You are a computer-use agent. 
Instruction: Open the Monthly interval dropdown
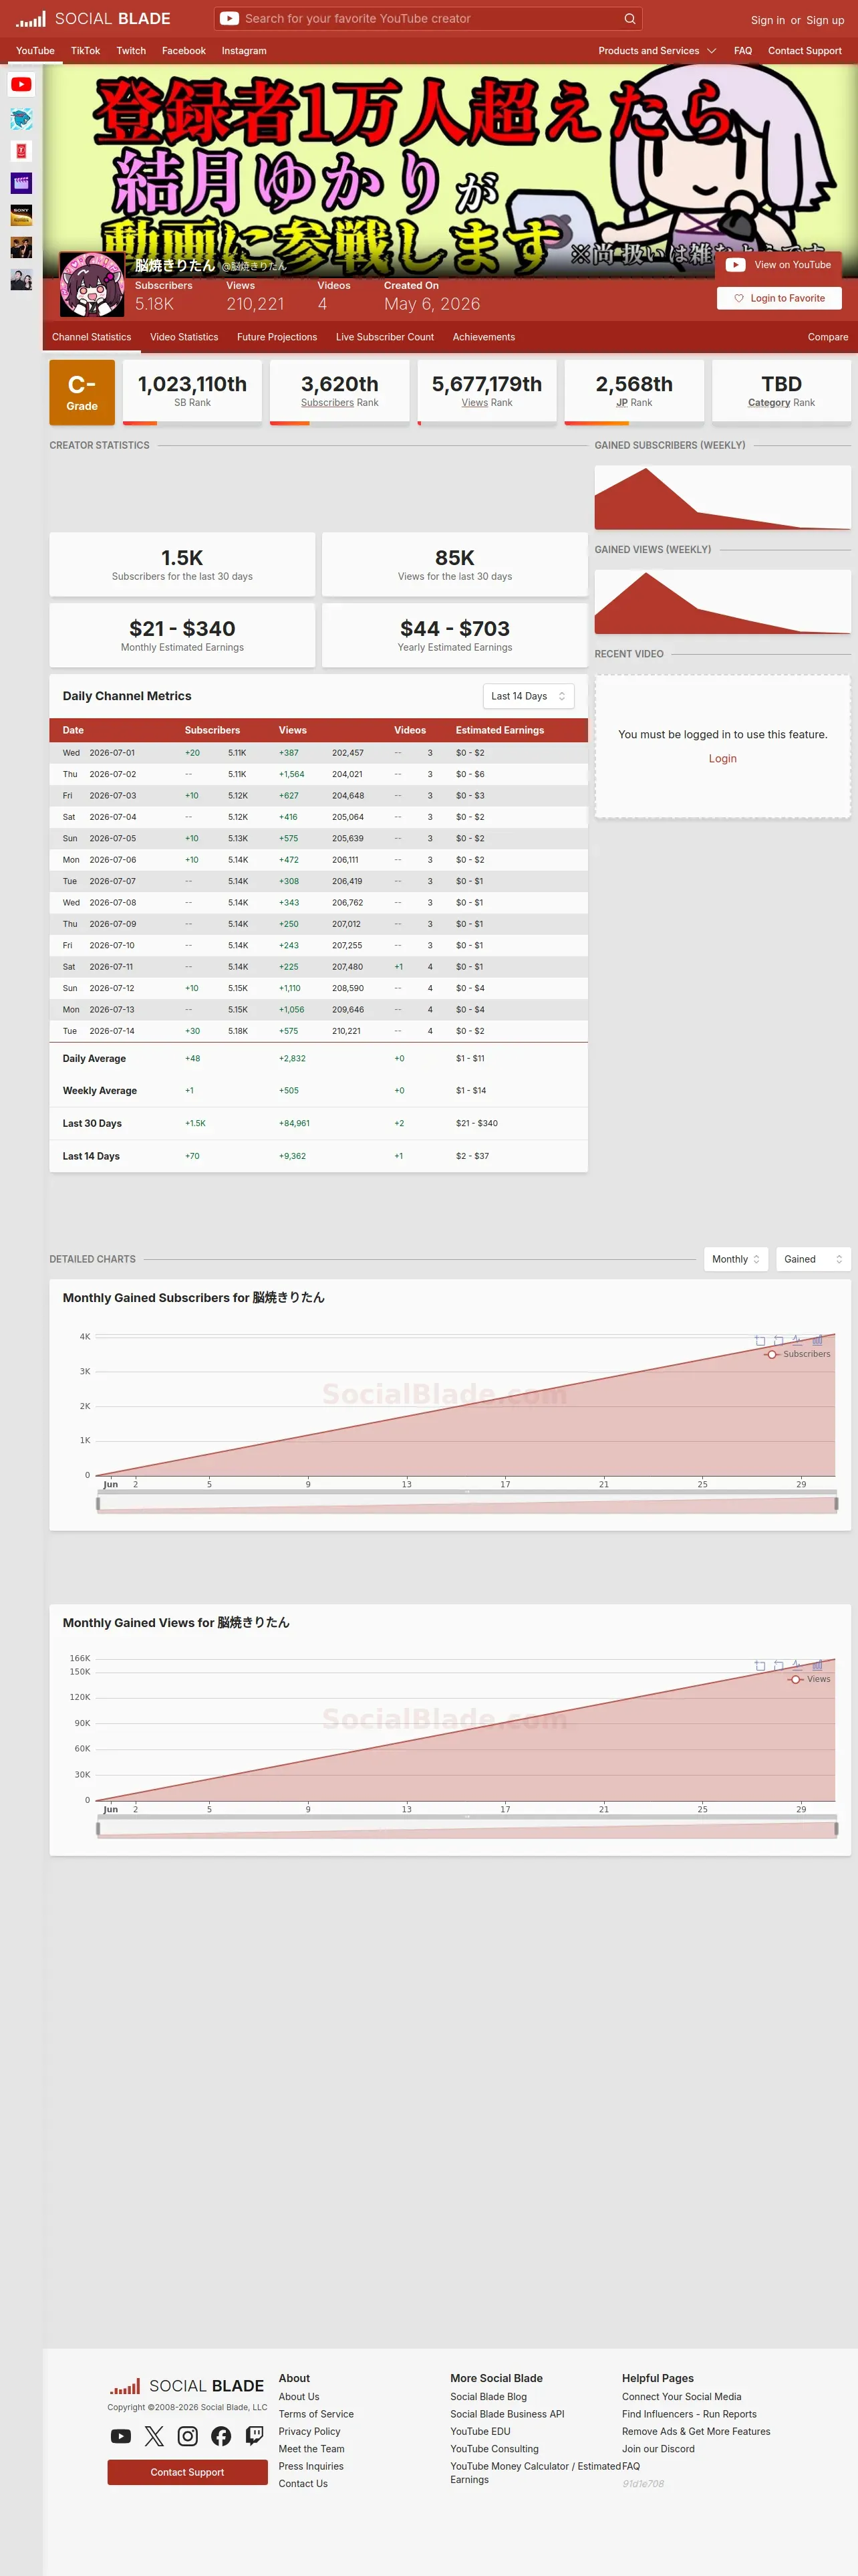(736, 1259)
